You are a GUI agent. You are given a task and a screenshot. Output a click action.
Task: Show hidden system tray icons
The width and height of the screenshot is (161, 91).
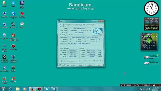click(x=138, y=89)
